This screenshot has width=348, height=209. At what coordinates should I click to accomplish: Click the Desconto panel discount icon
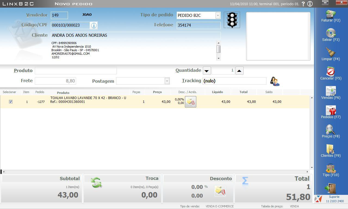pyautogui.click(x=220, y=191)
